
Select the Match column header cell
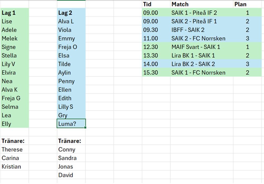coord(201,4)
